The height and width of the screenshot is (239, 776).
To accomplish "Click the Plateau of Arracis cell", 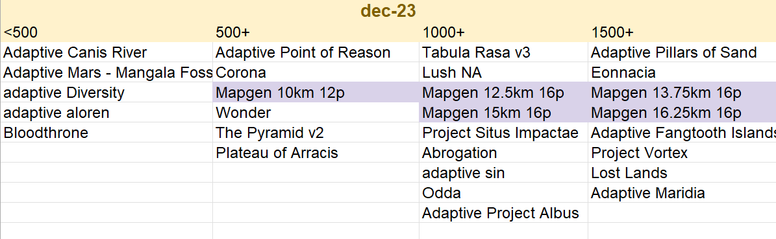I will point(316,153).
